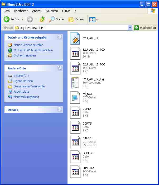
Task: Click the green Zurück back arrow icon
Action: point(6,19)
